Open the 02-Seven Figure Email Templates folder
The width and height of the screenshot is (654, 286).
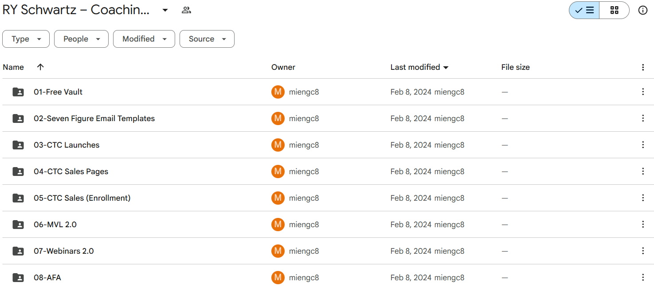coord(94,118)
